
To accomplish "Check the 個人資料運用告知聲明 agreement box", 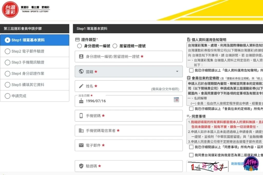I will point(191,70).
